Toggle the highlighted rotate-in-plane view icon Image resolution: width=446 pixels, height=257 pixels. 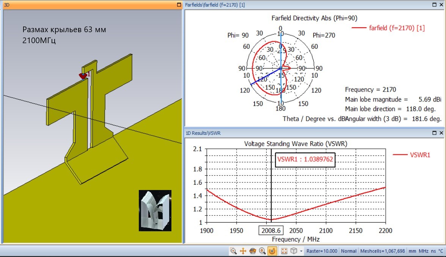(x=272, y=251)
